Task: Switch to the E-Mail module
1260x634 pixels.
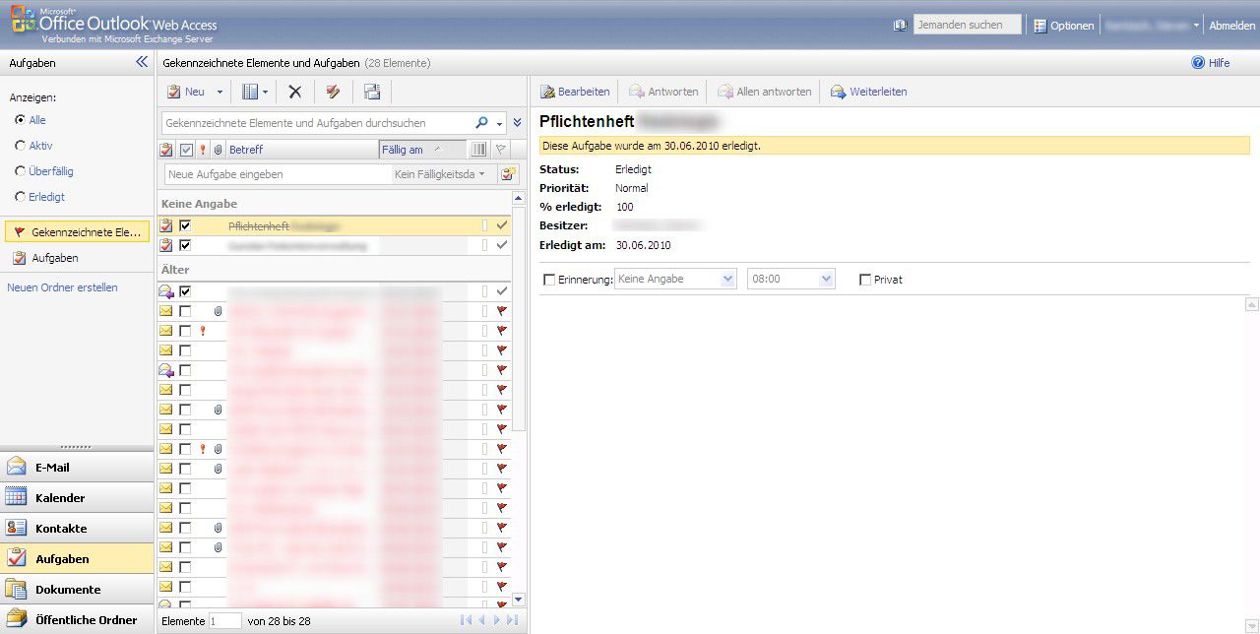Action: coord(54,467)
